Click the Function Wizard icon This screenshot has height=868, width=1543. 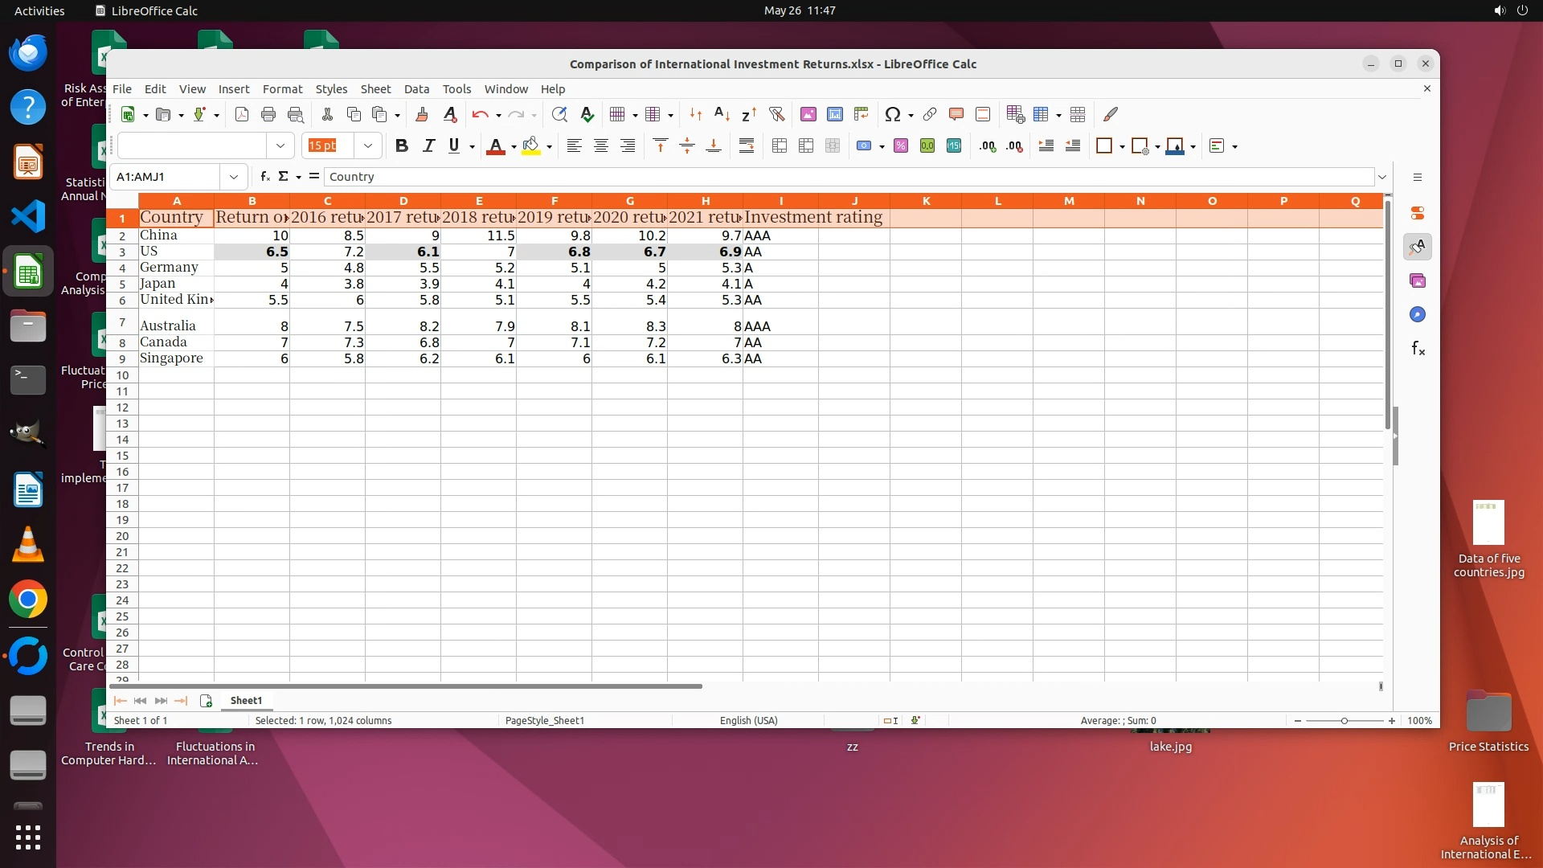[265, 177]
